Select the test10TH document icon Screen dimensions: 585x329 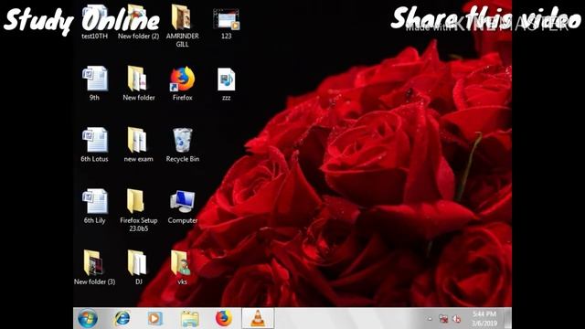(95, 22)
